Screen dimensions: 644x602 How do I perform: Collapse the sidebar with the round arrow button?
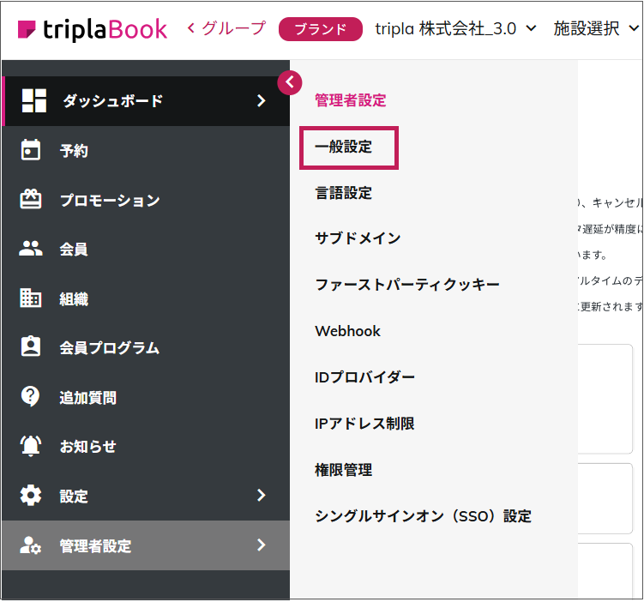290,82
